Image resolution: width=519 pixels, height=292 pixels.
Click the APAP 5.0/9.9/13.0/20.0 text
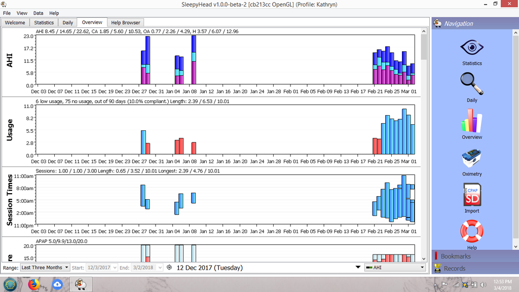click(x=61, y=241)
